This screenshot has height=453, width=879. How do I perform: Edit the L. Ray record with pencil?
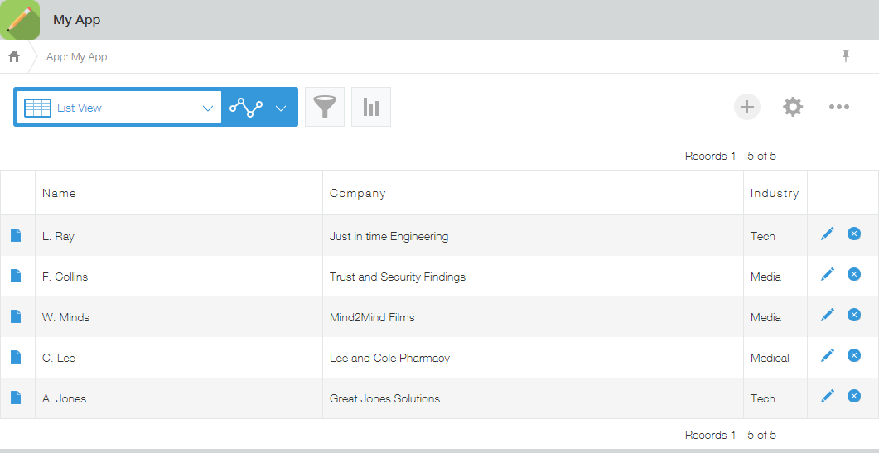(828, 234)
